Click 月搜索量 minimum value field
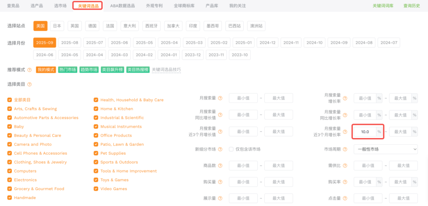 coord(243,98)
